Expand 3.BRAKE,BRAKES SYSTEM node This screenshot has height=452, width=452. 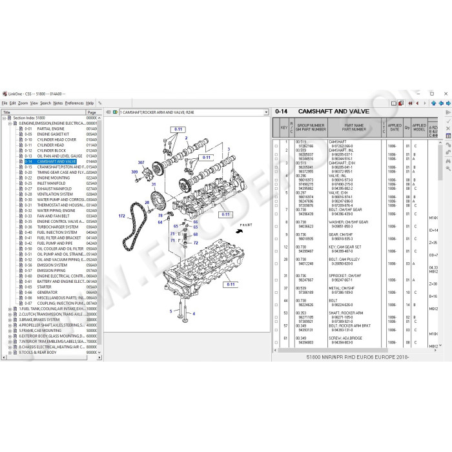[x=10, y=320]
